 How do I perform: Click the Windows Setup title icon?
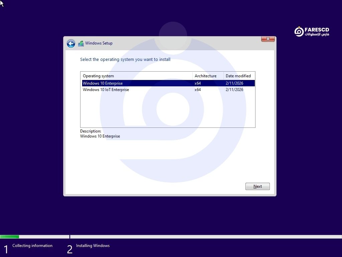81,44
